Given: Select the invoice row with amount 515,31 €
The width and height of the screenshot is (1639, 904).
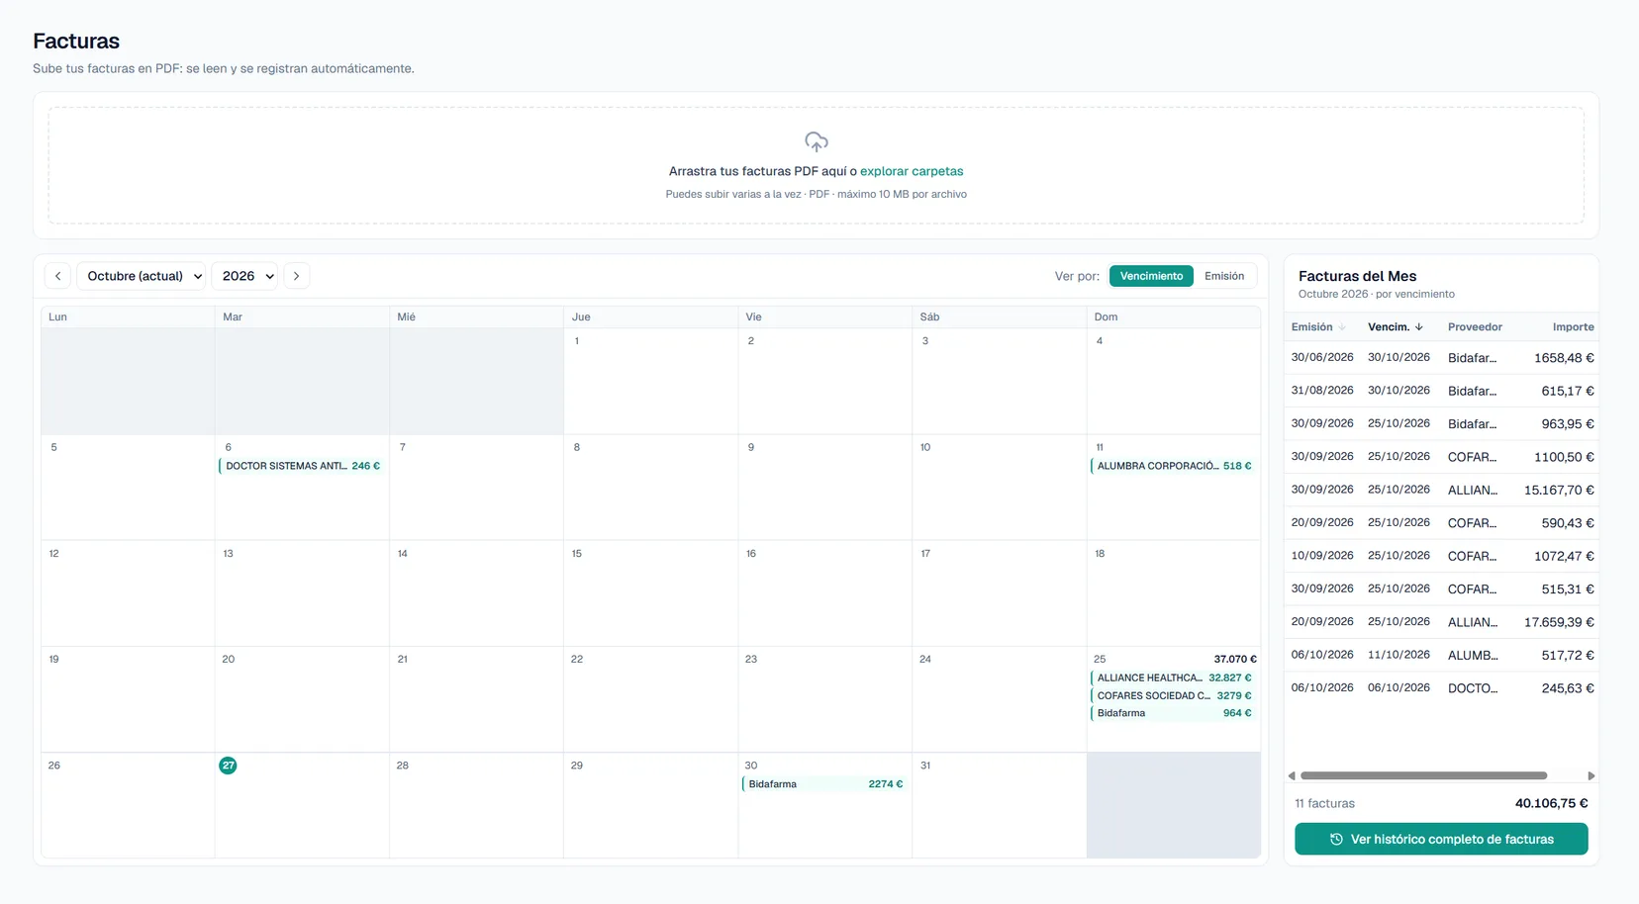Looking at the screenshot, I should 1441,588.
